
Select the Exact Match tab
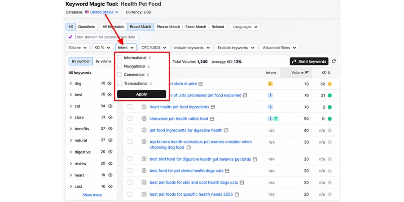[x=196, y=27]
